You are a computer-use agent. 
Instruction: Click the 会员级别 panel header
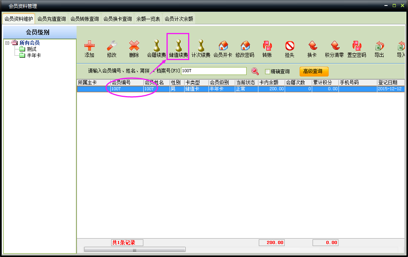point(40,32)
